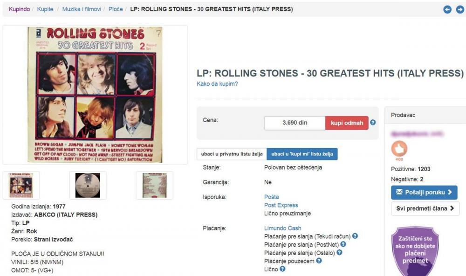Open 'Limundo Cash' payment link

pyautogui.click(x=282, y=228)
